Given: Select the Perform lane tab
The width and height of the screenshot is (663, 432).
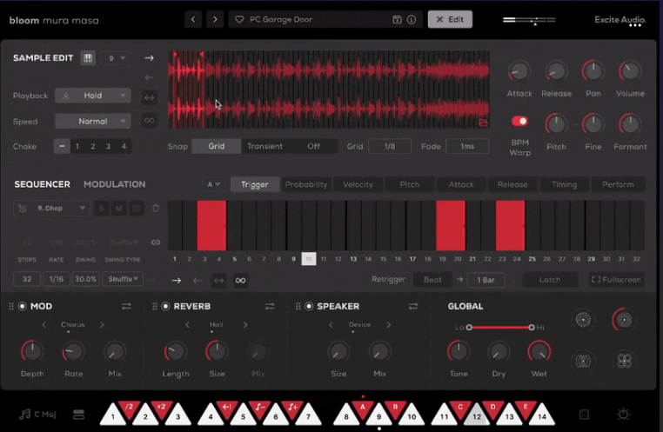Looking at the screenshot, I should [x=618, y=184].
